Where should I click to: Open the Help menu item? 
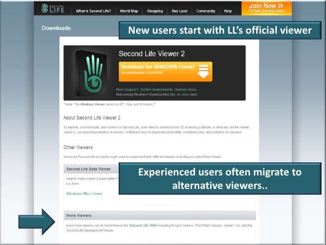[x=227, y=11]
